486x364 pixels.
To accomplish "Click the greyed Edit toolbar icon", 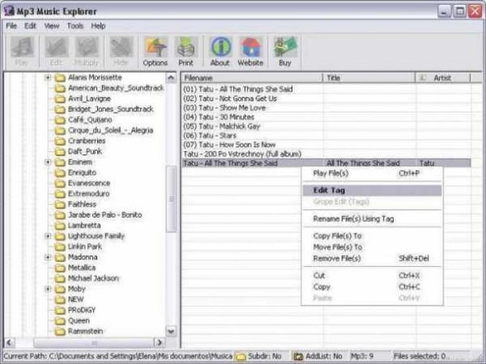I will pos(56,47).
